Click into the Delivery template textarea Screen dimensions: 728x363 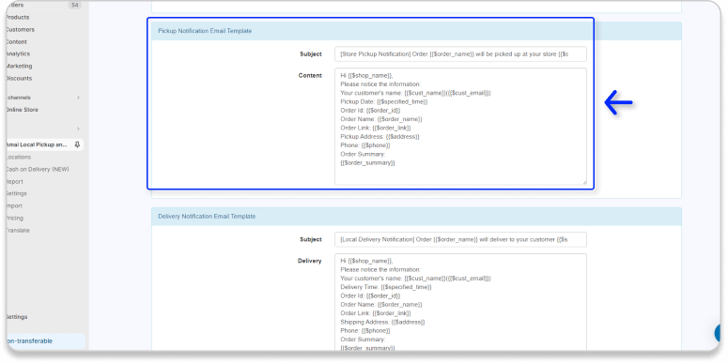pyautogui.click(x=460, y=302)
